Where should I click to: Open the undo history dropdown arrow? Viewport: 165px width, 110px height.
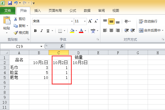[20, 3]
